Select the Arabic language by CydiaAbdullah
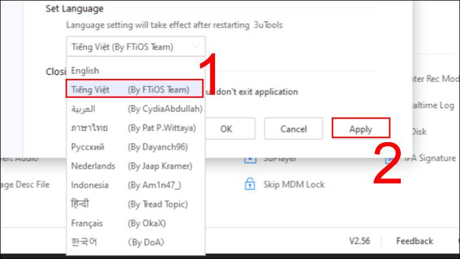 [136, 109]
